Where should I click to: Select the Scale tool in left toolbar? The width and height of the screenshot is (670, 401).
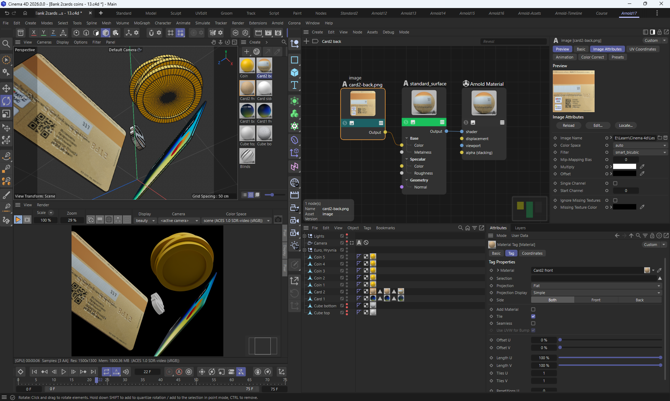pyautogui.click(x=6, y=114)
